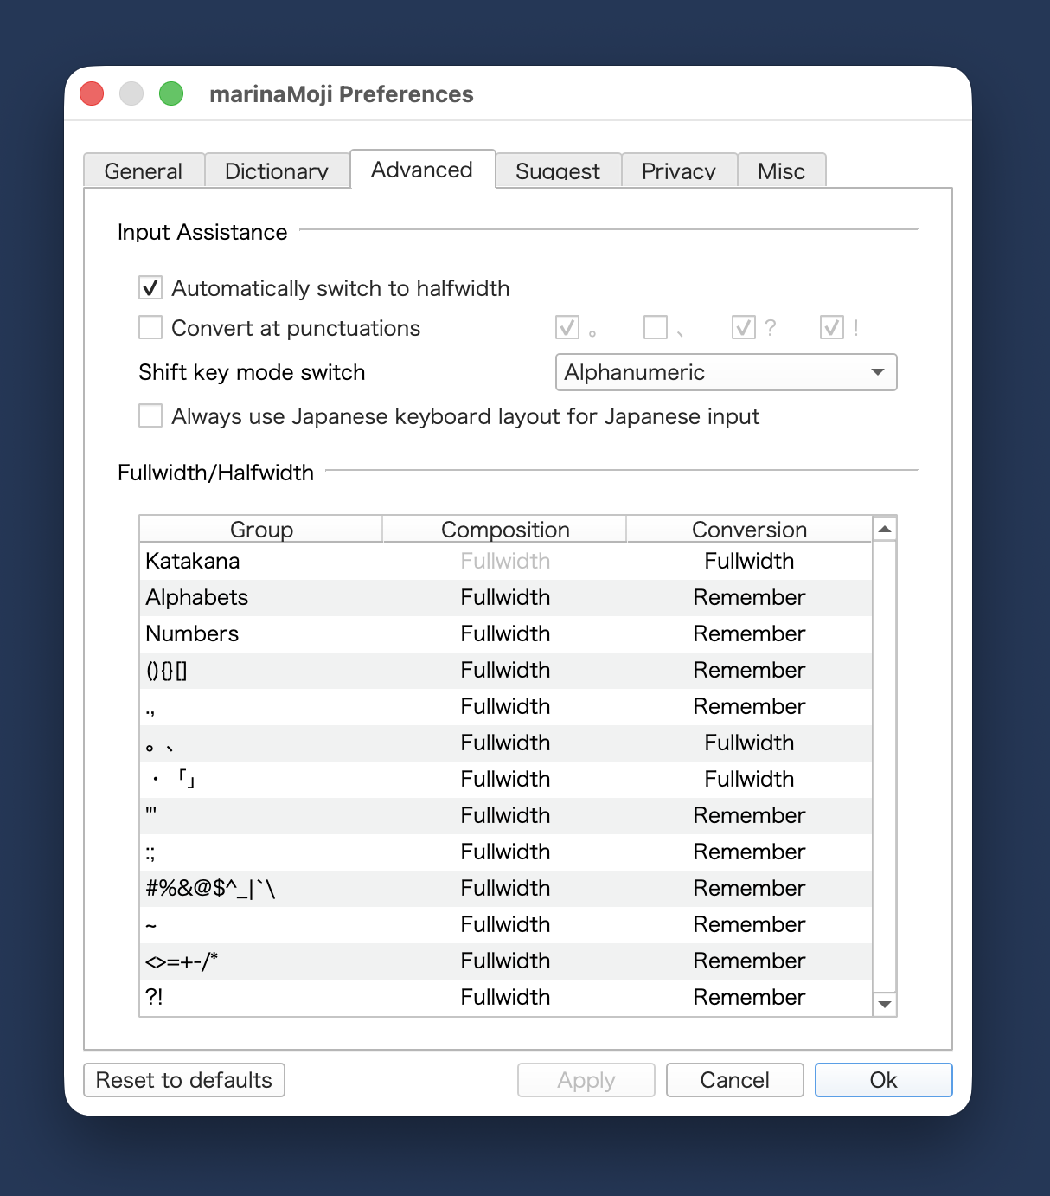Select the Katakana Conversion Fullwidth cell
This screenshot has height=1196, width=1050.
point(749,561)
